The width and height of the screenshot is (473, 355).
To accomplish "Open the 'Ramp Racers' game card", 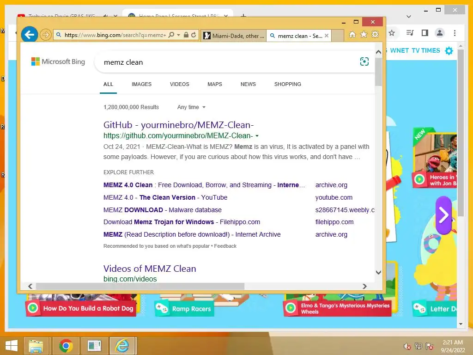I will tap(184, 308).
